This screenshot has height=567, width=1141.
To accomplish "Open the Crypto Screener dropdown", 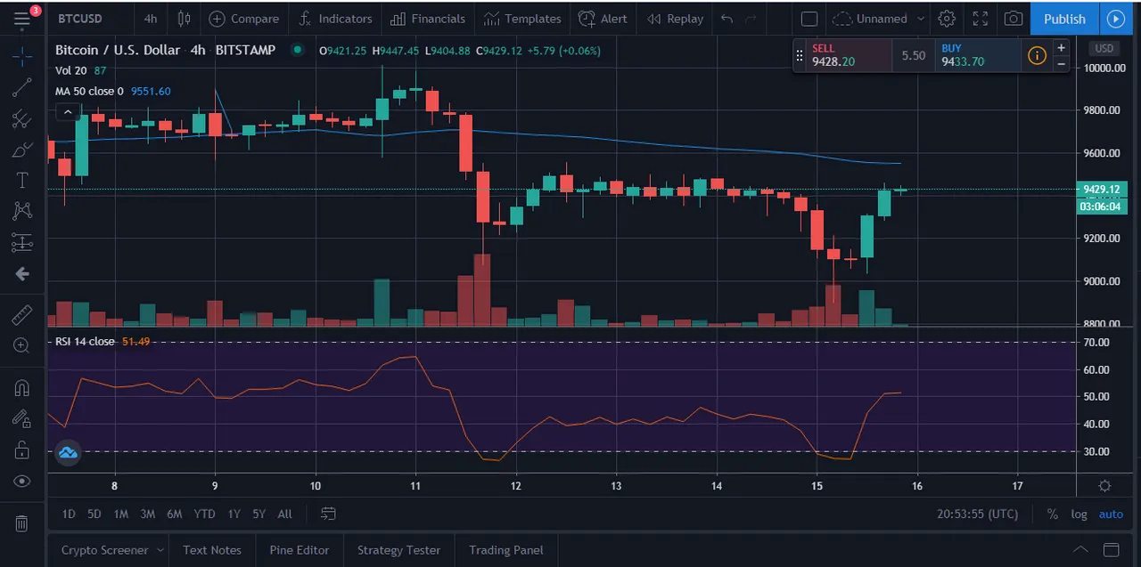I will 112,550.
